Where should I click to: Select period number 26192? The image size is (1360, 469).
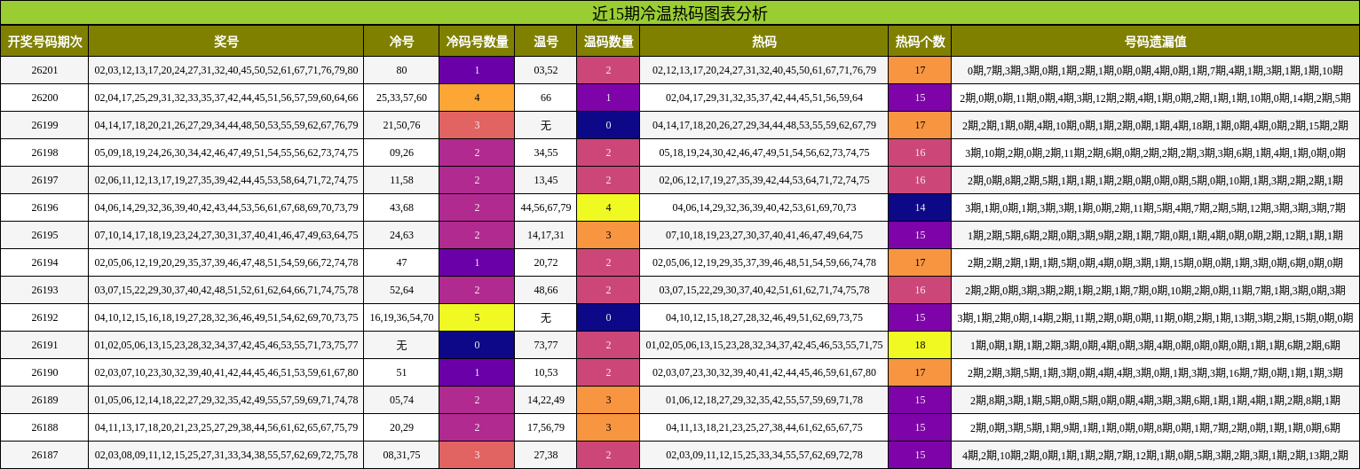point(44,317)
